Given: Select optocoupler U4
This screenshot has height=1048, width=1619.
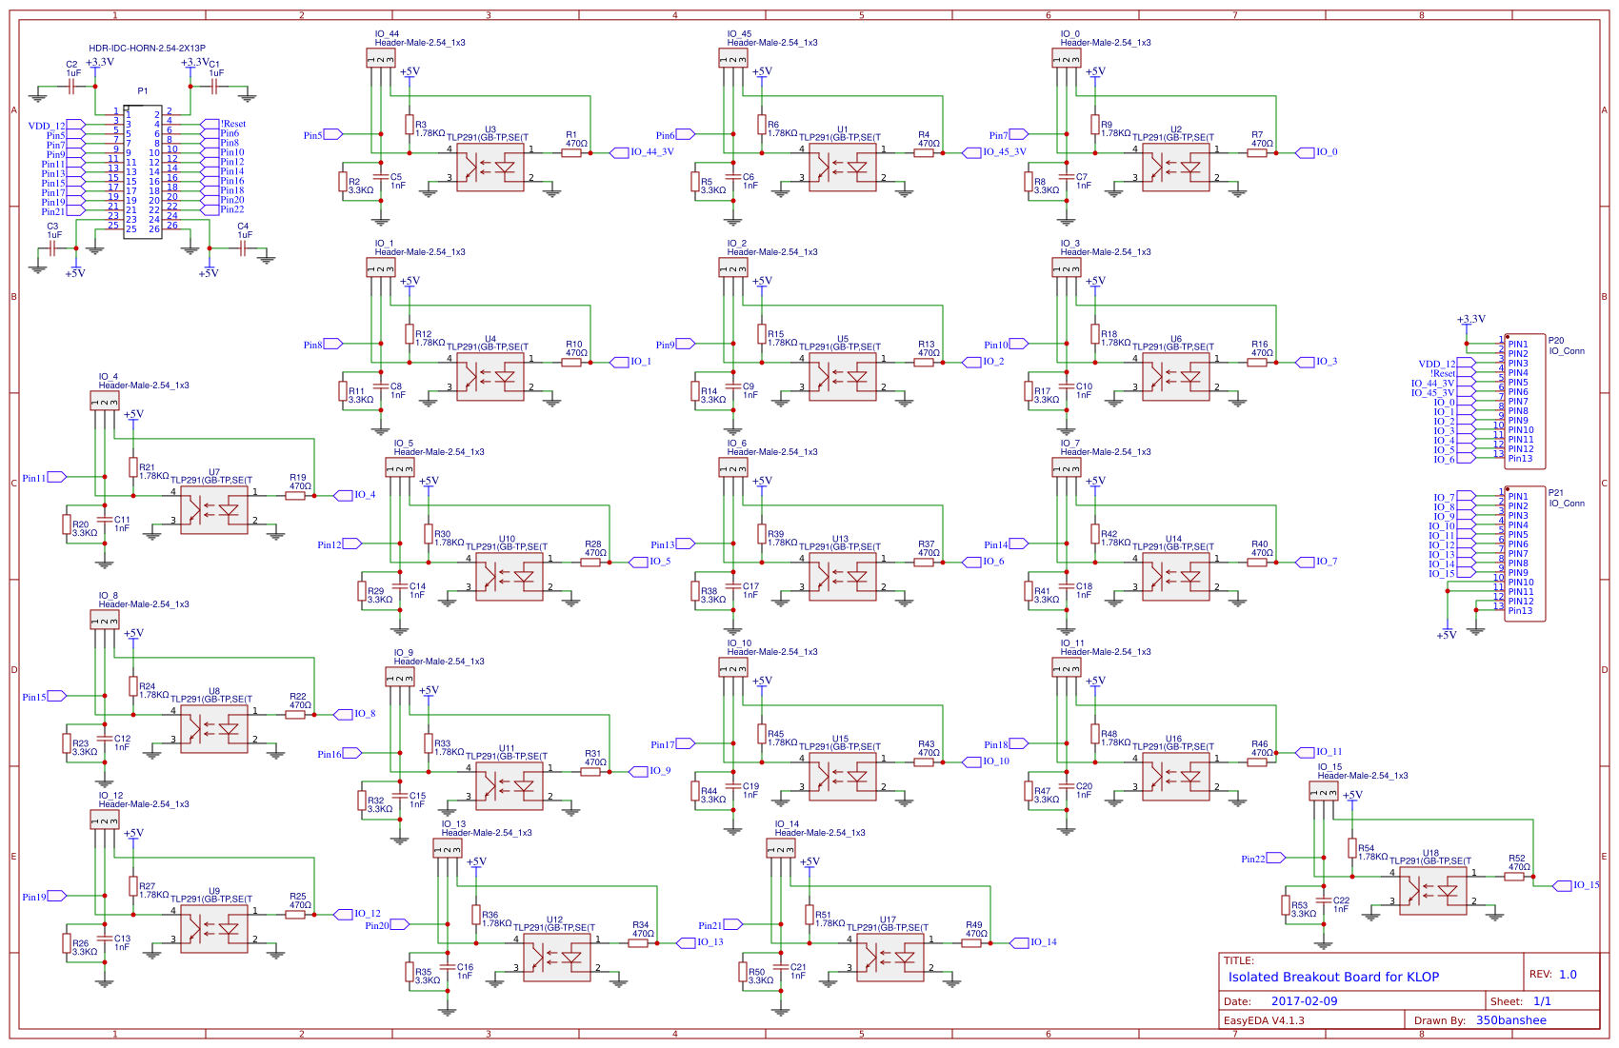Looking at the screenshot, I should pyautogui.click(x=490, y=376).
